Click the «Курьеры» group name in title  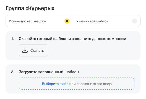(40, 9)
